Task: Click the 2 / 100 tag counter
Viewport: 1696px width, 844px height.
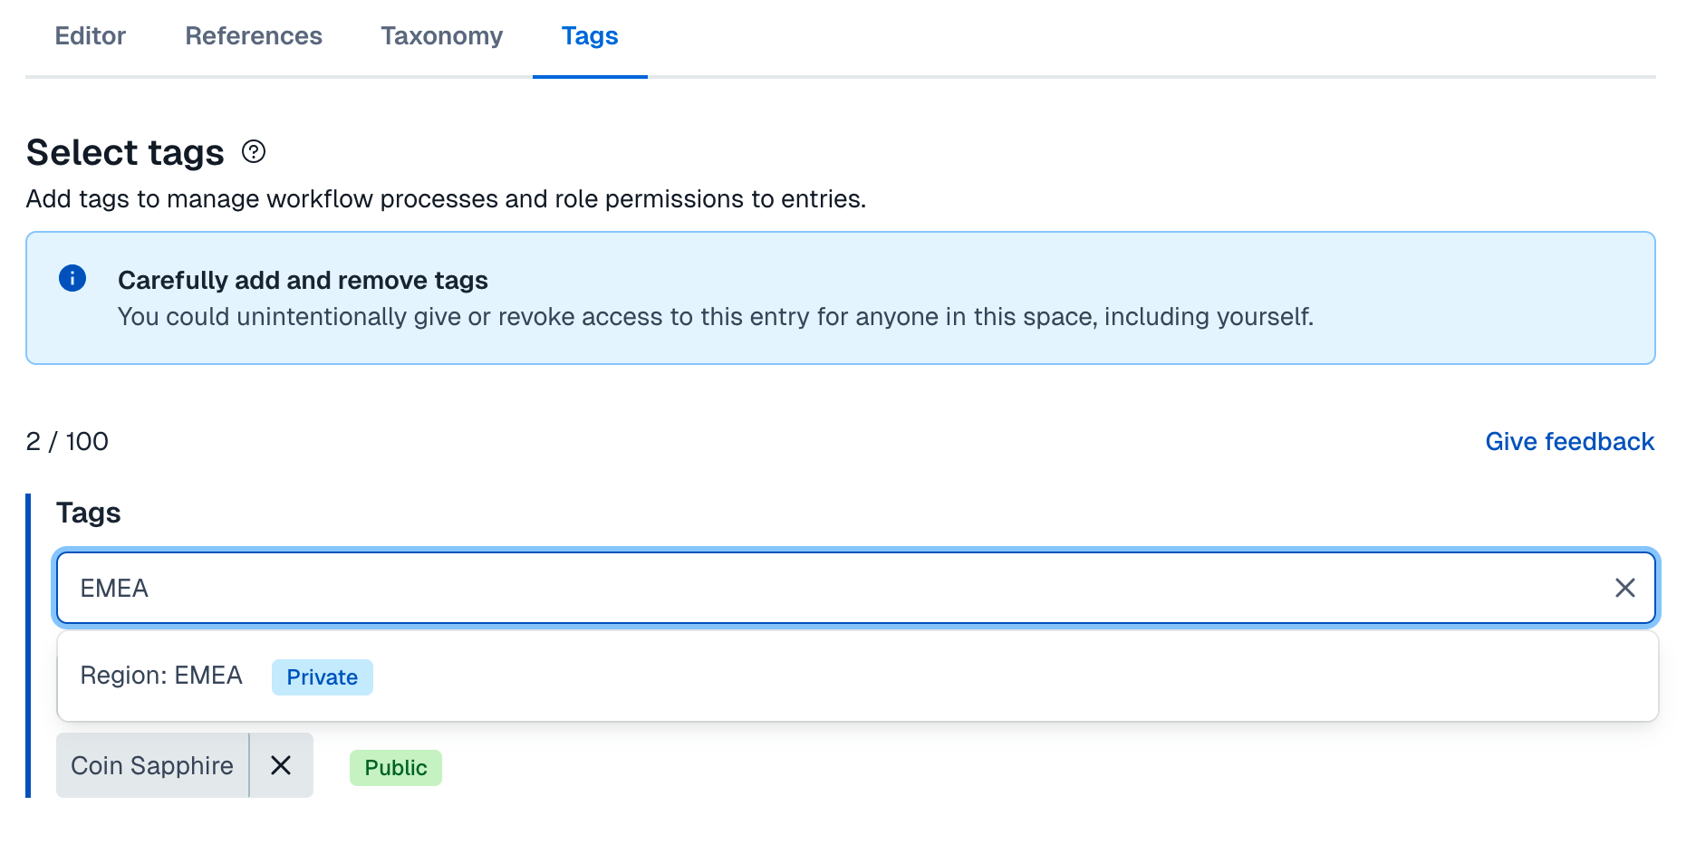Action: point(67,442)
